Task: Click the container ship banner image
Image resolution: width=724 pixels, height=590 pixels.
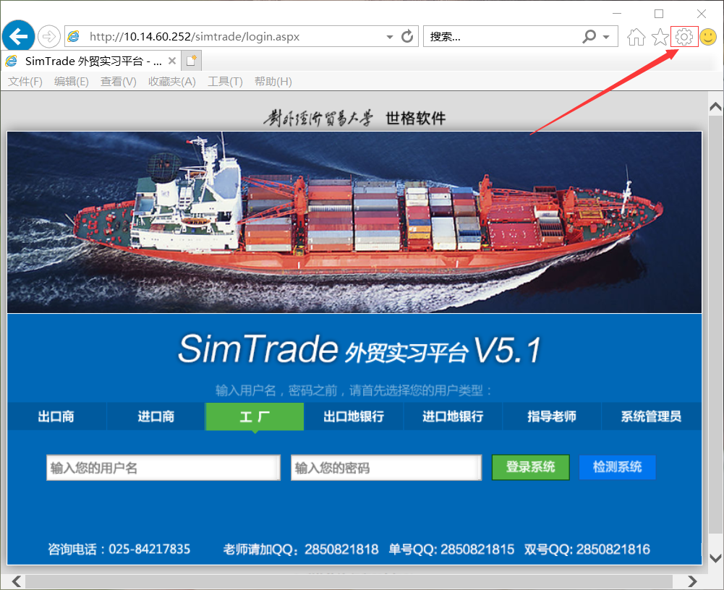Action: (354, 223)
